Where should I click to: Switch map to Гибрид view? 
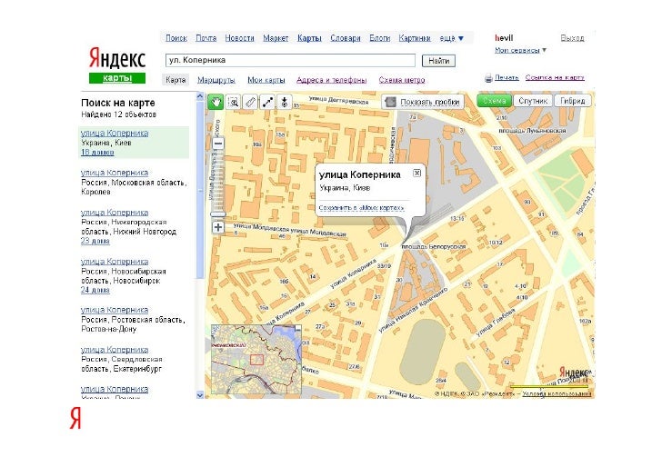(x=573, y=101)
